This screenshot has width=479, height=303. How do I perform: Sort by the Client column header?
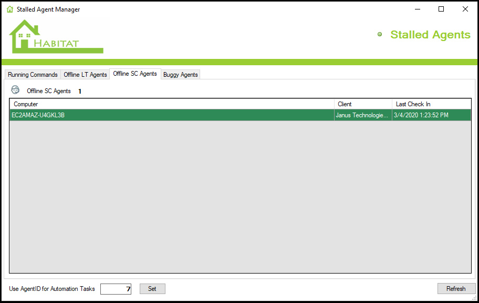[363, 104]
